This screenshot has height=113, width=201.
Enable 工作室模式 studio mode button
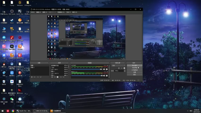point(134,70)
